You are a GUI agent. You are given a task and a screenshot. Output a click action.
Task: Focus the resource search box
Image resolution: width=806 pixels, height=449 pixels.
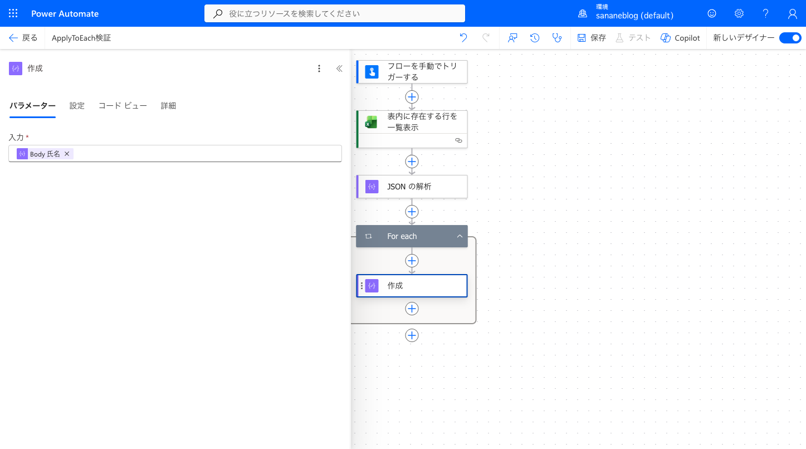[335, 13]
